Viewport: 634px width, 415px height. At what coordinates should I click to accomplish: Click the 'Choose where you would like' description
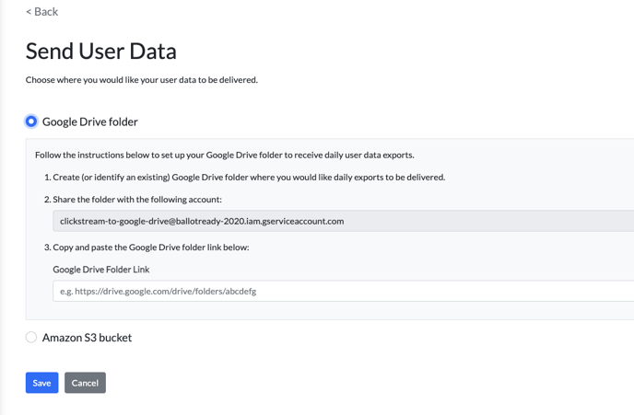[142, 80]
